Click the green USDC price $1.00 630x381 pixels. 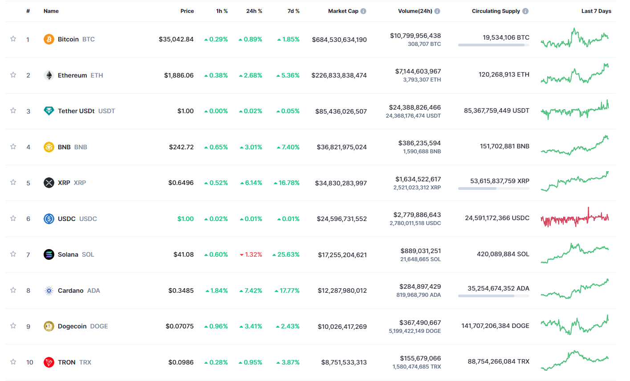[186, 219]
